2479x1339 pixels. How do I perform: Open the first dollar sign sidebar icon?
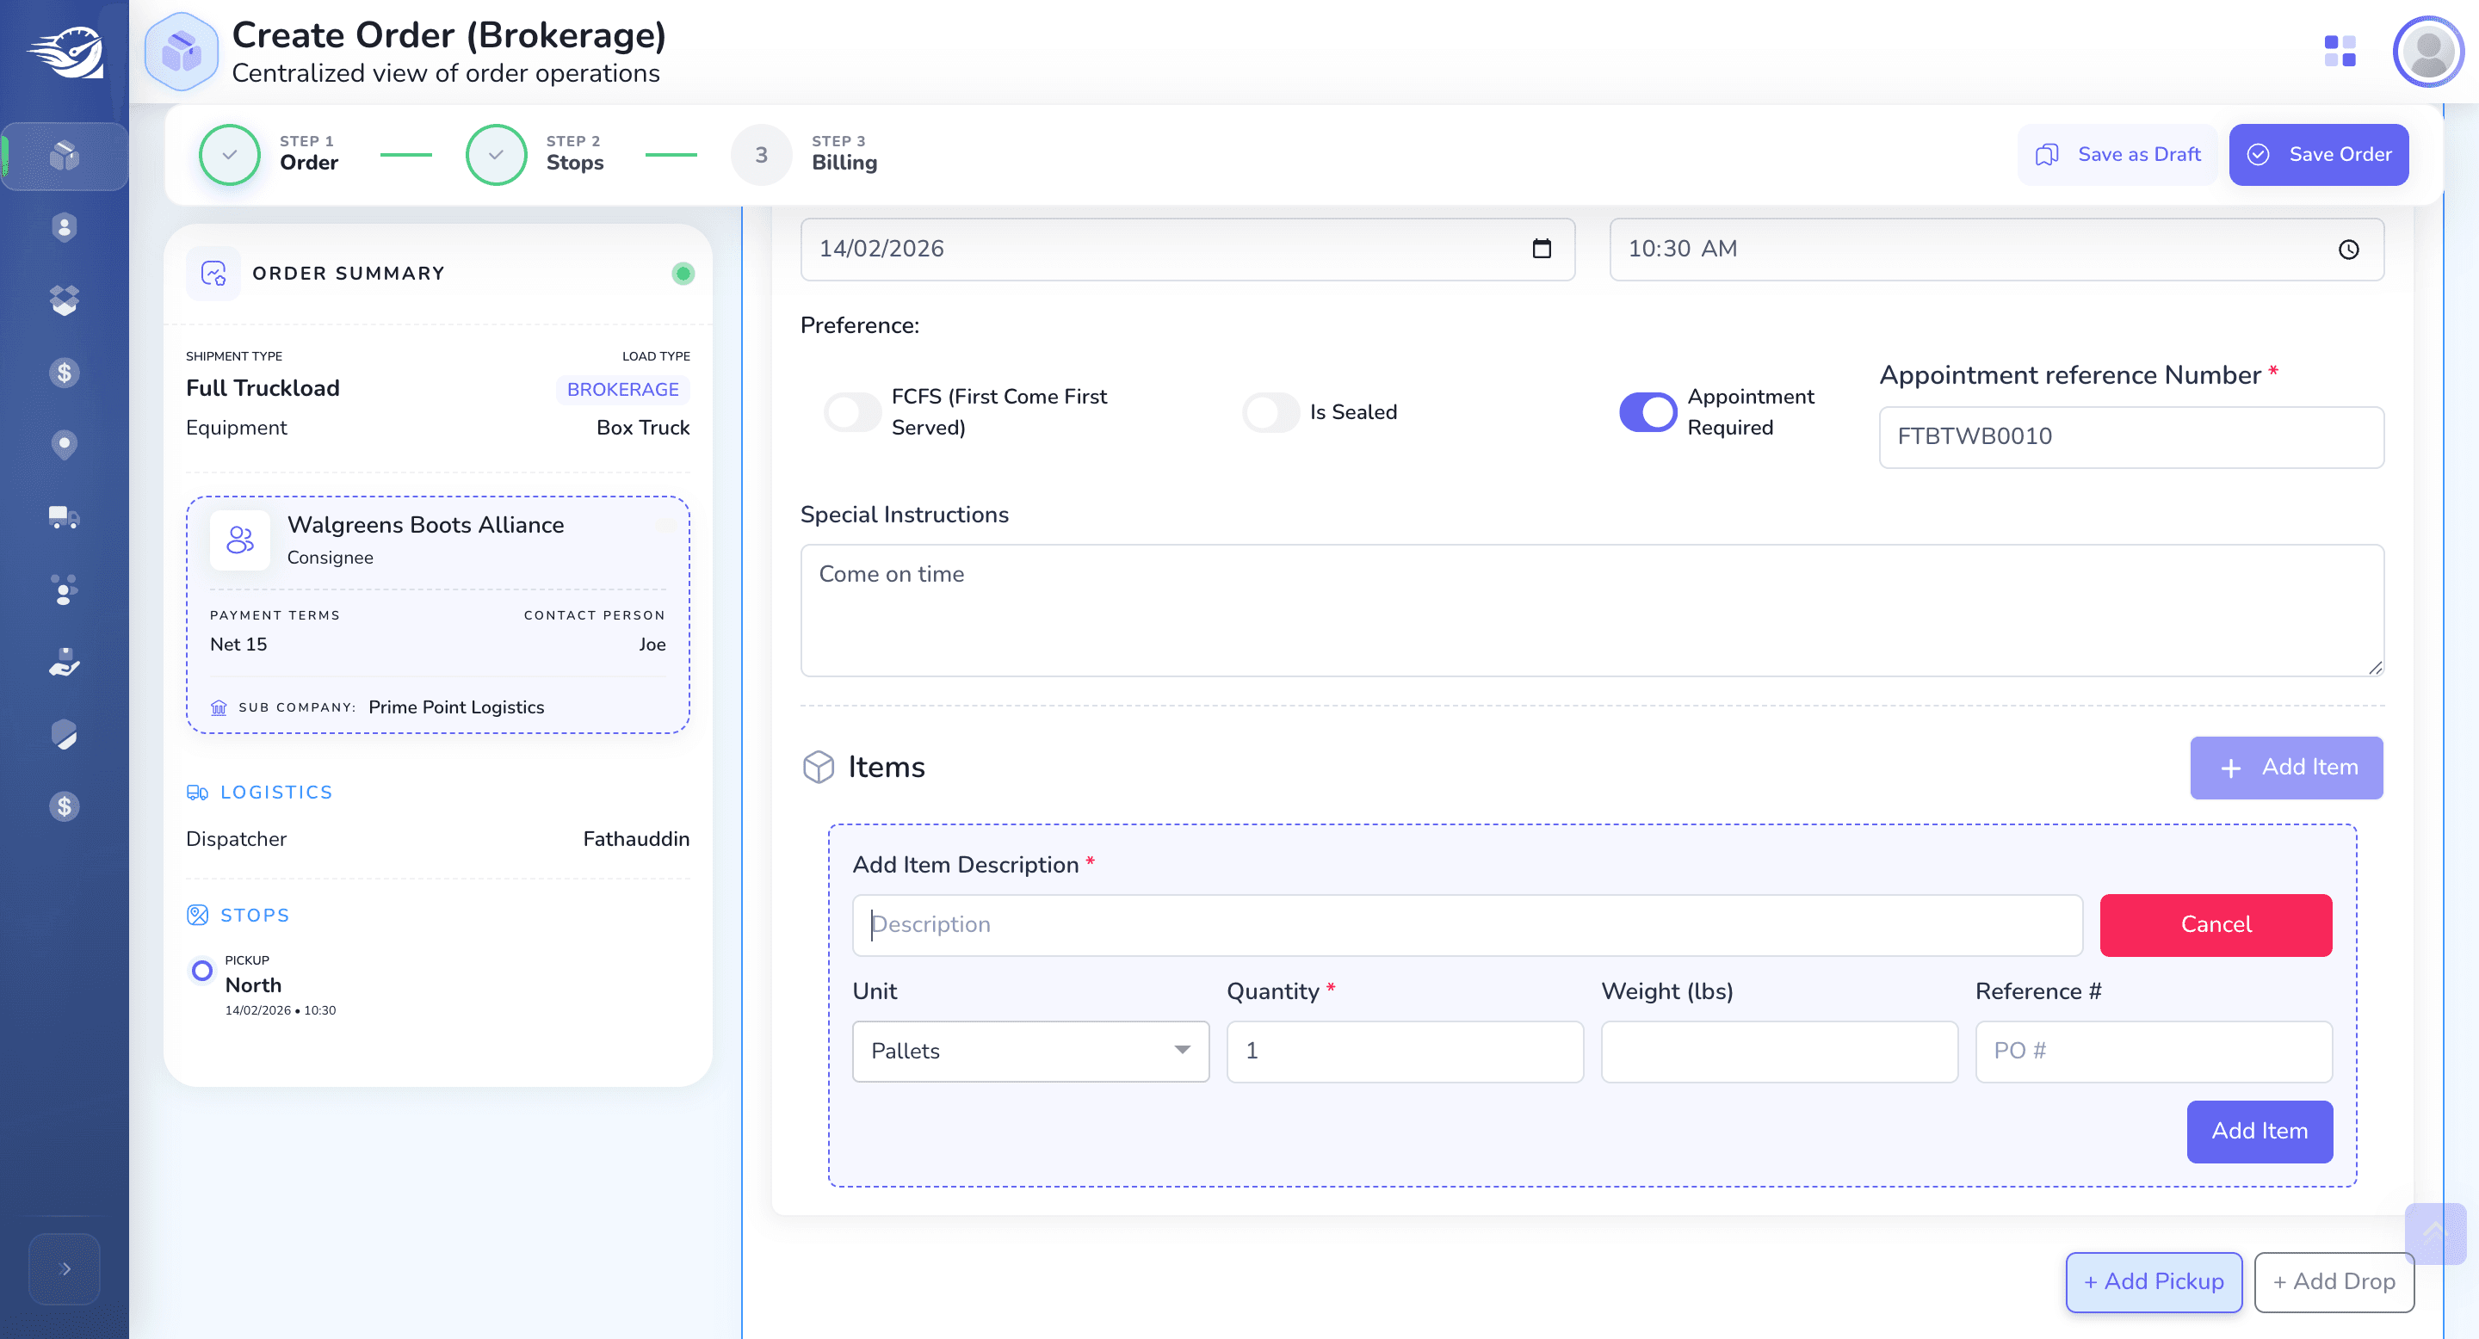64,373
